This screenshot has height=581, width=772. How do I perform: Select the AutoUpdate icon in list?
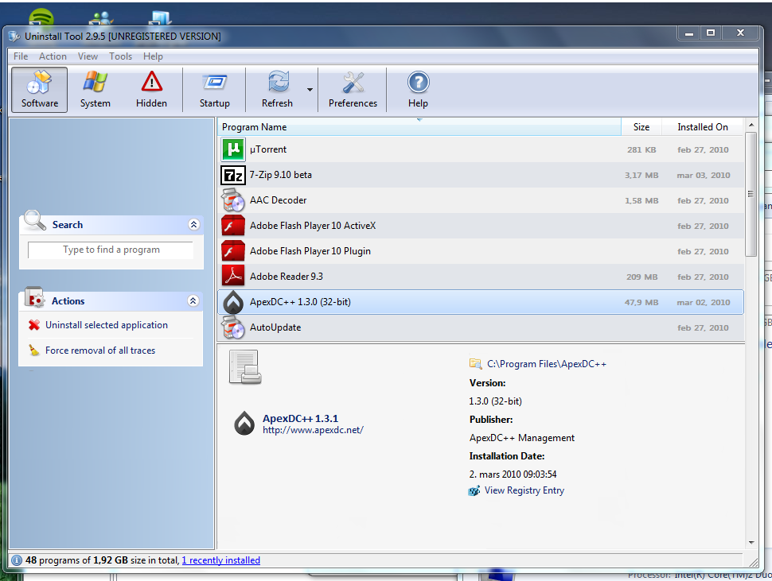coord(233,327)
